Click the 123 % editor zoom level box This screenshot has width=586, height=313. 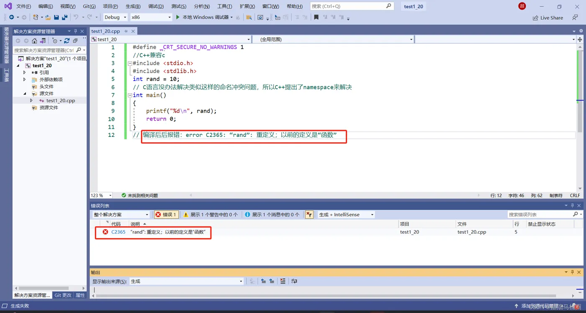pos(102,195)
